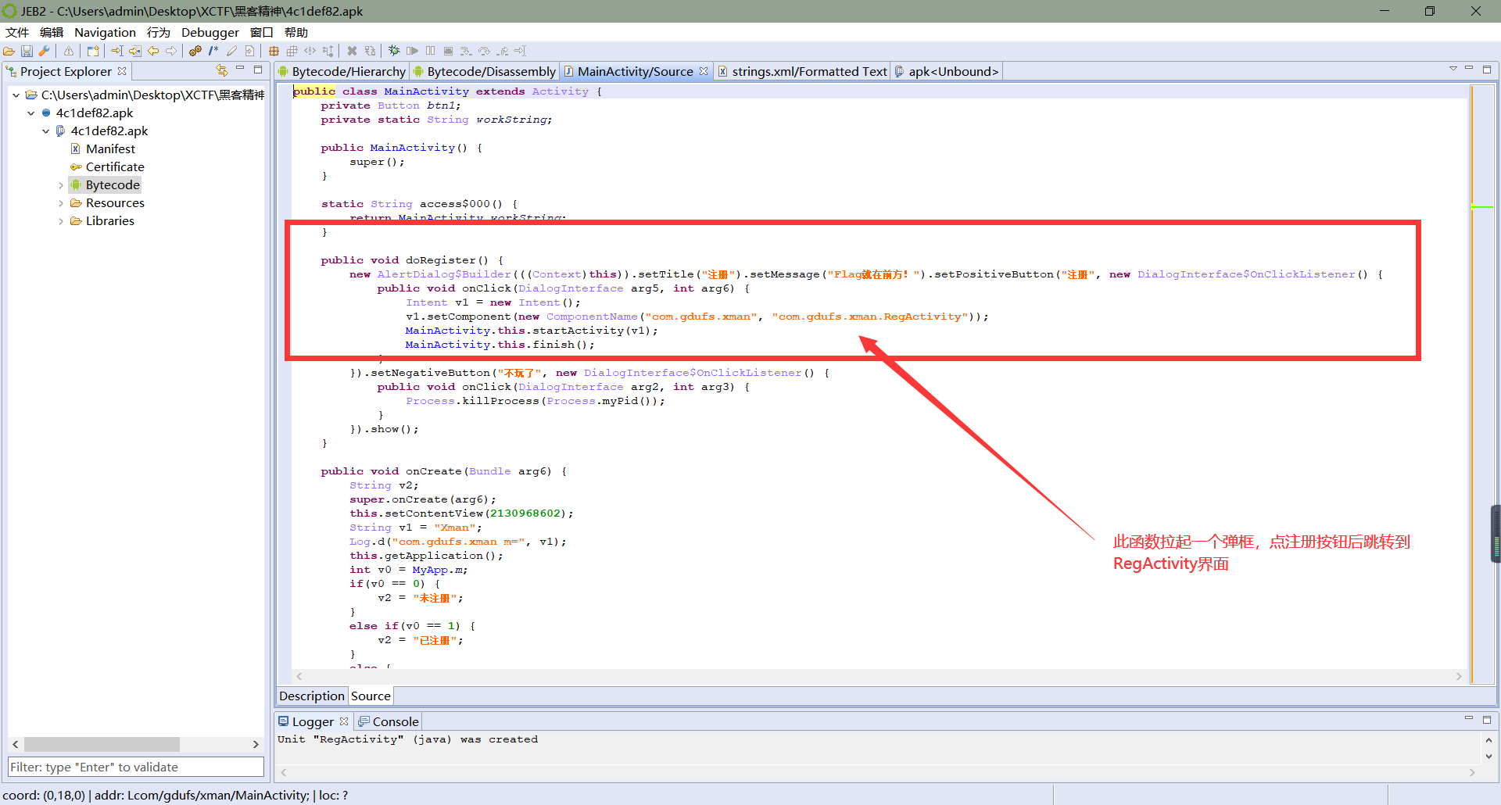
Task: Click the orange grid cross-references icon
Action: coord(274,51)
